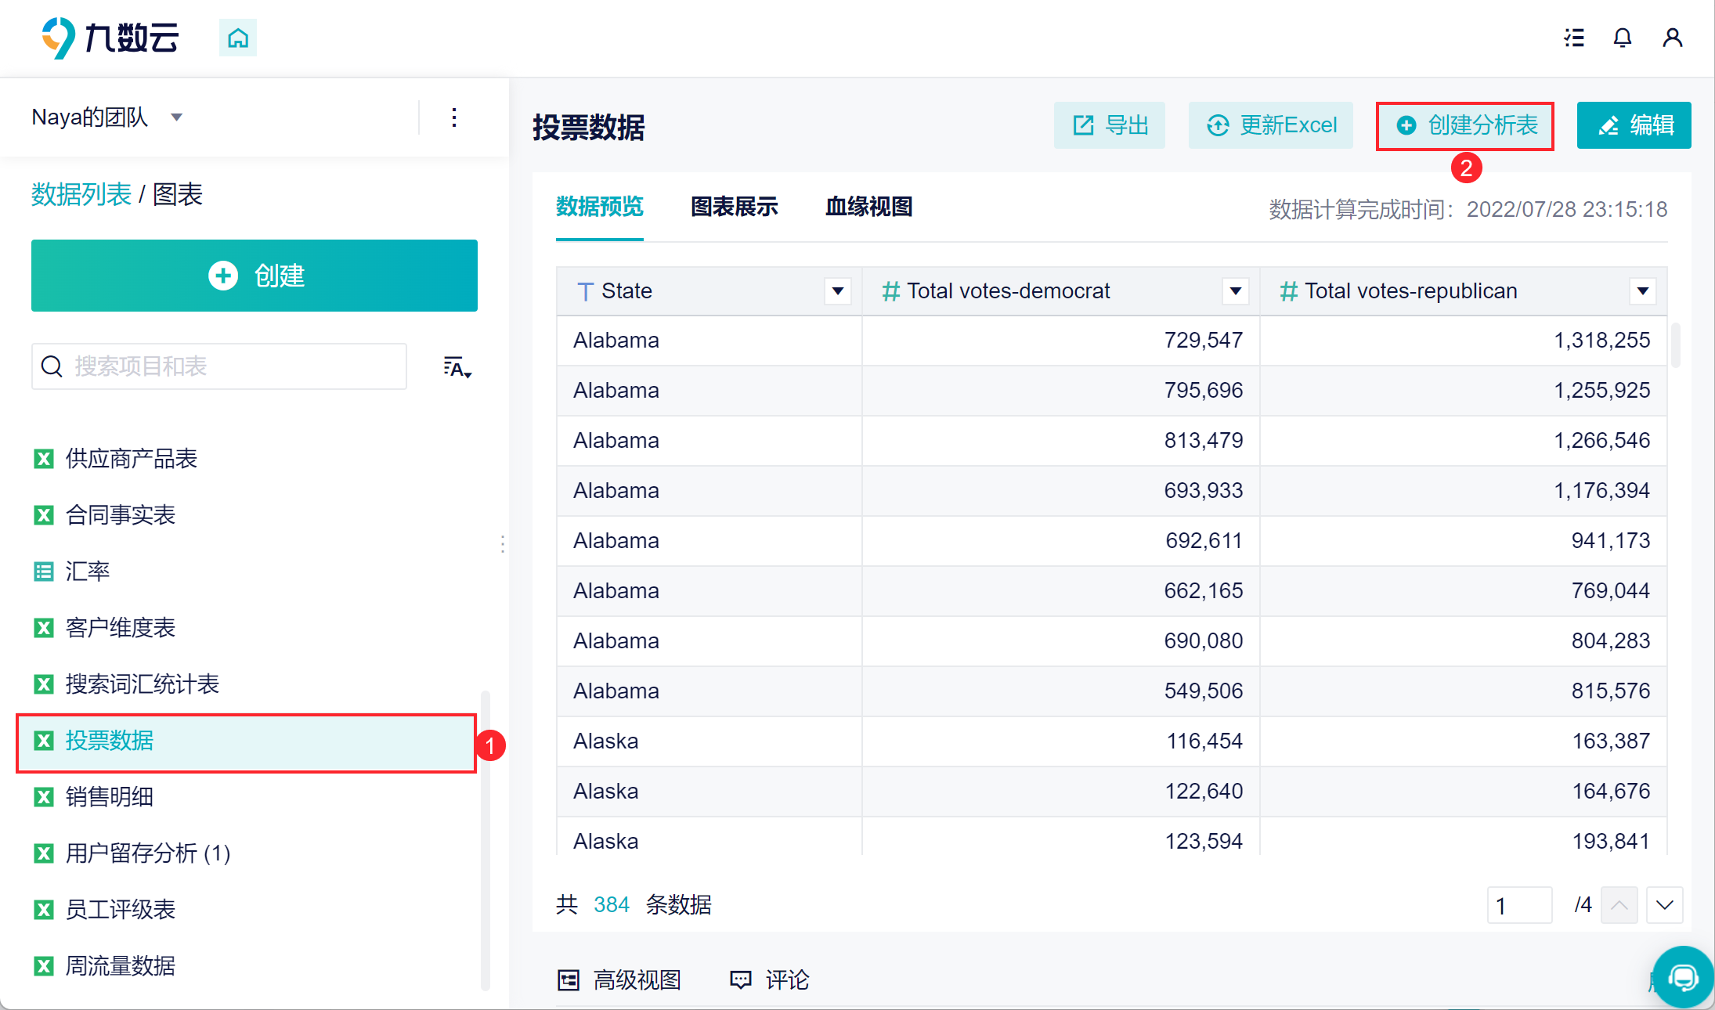Click the 创建分析表 button

pos(1465,125)
